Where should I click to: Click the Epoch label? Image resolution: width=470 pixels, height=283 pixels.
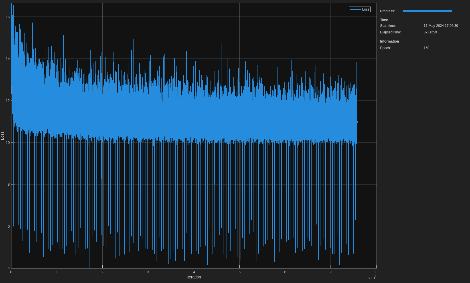(x=385, y=48)
